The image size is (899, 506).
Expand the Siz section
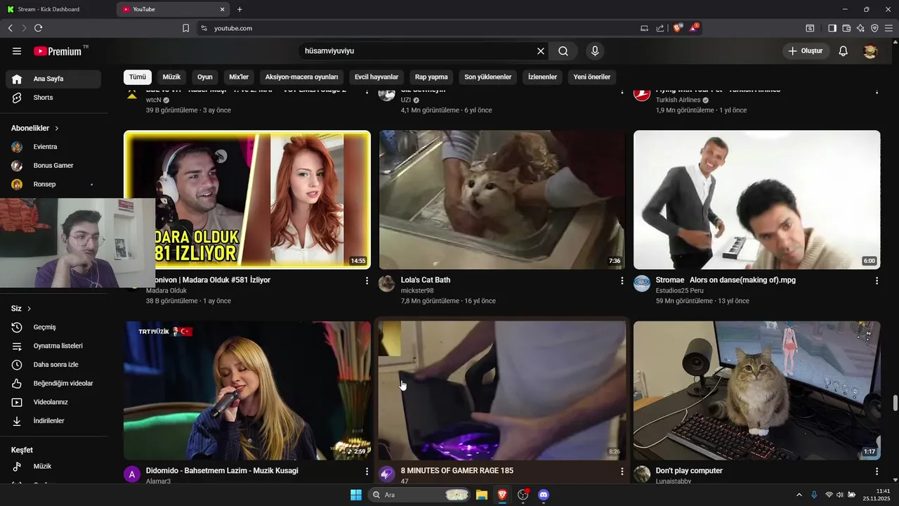click(21, 309)
